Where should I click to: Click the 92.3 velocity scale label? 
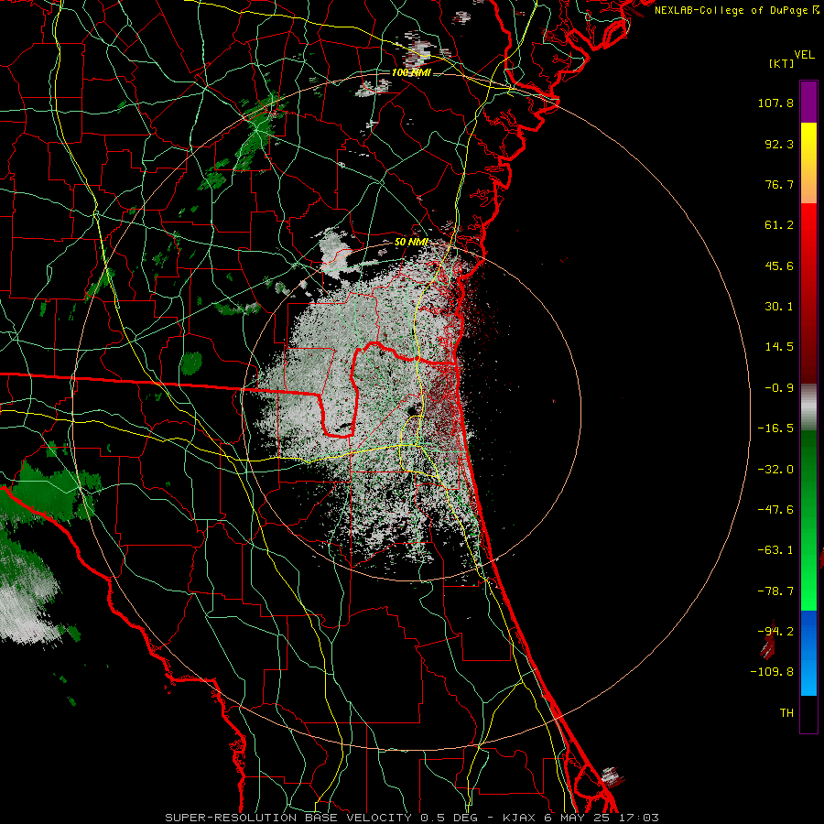[779, 144]
